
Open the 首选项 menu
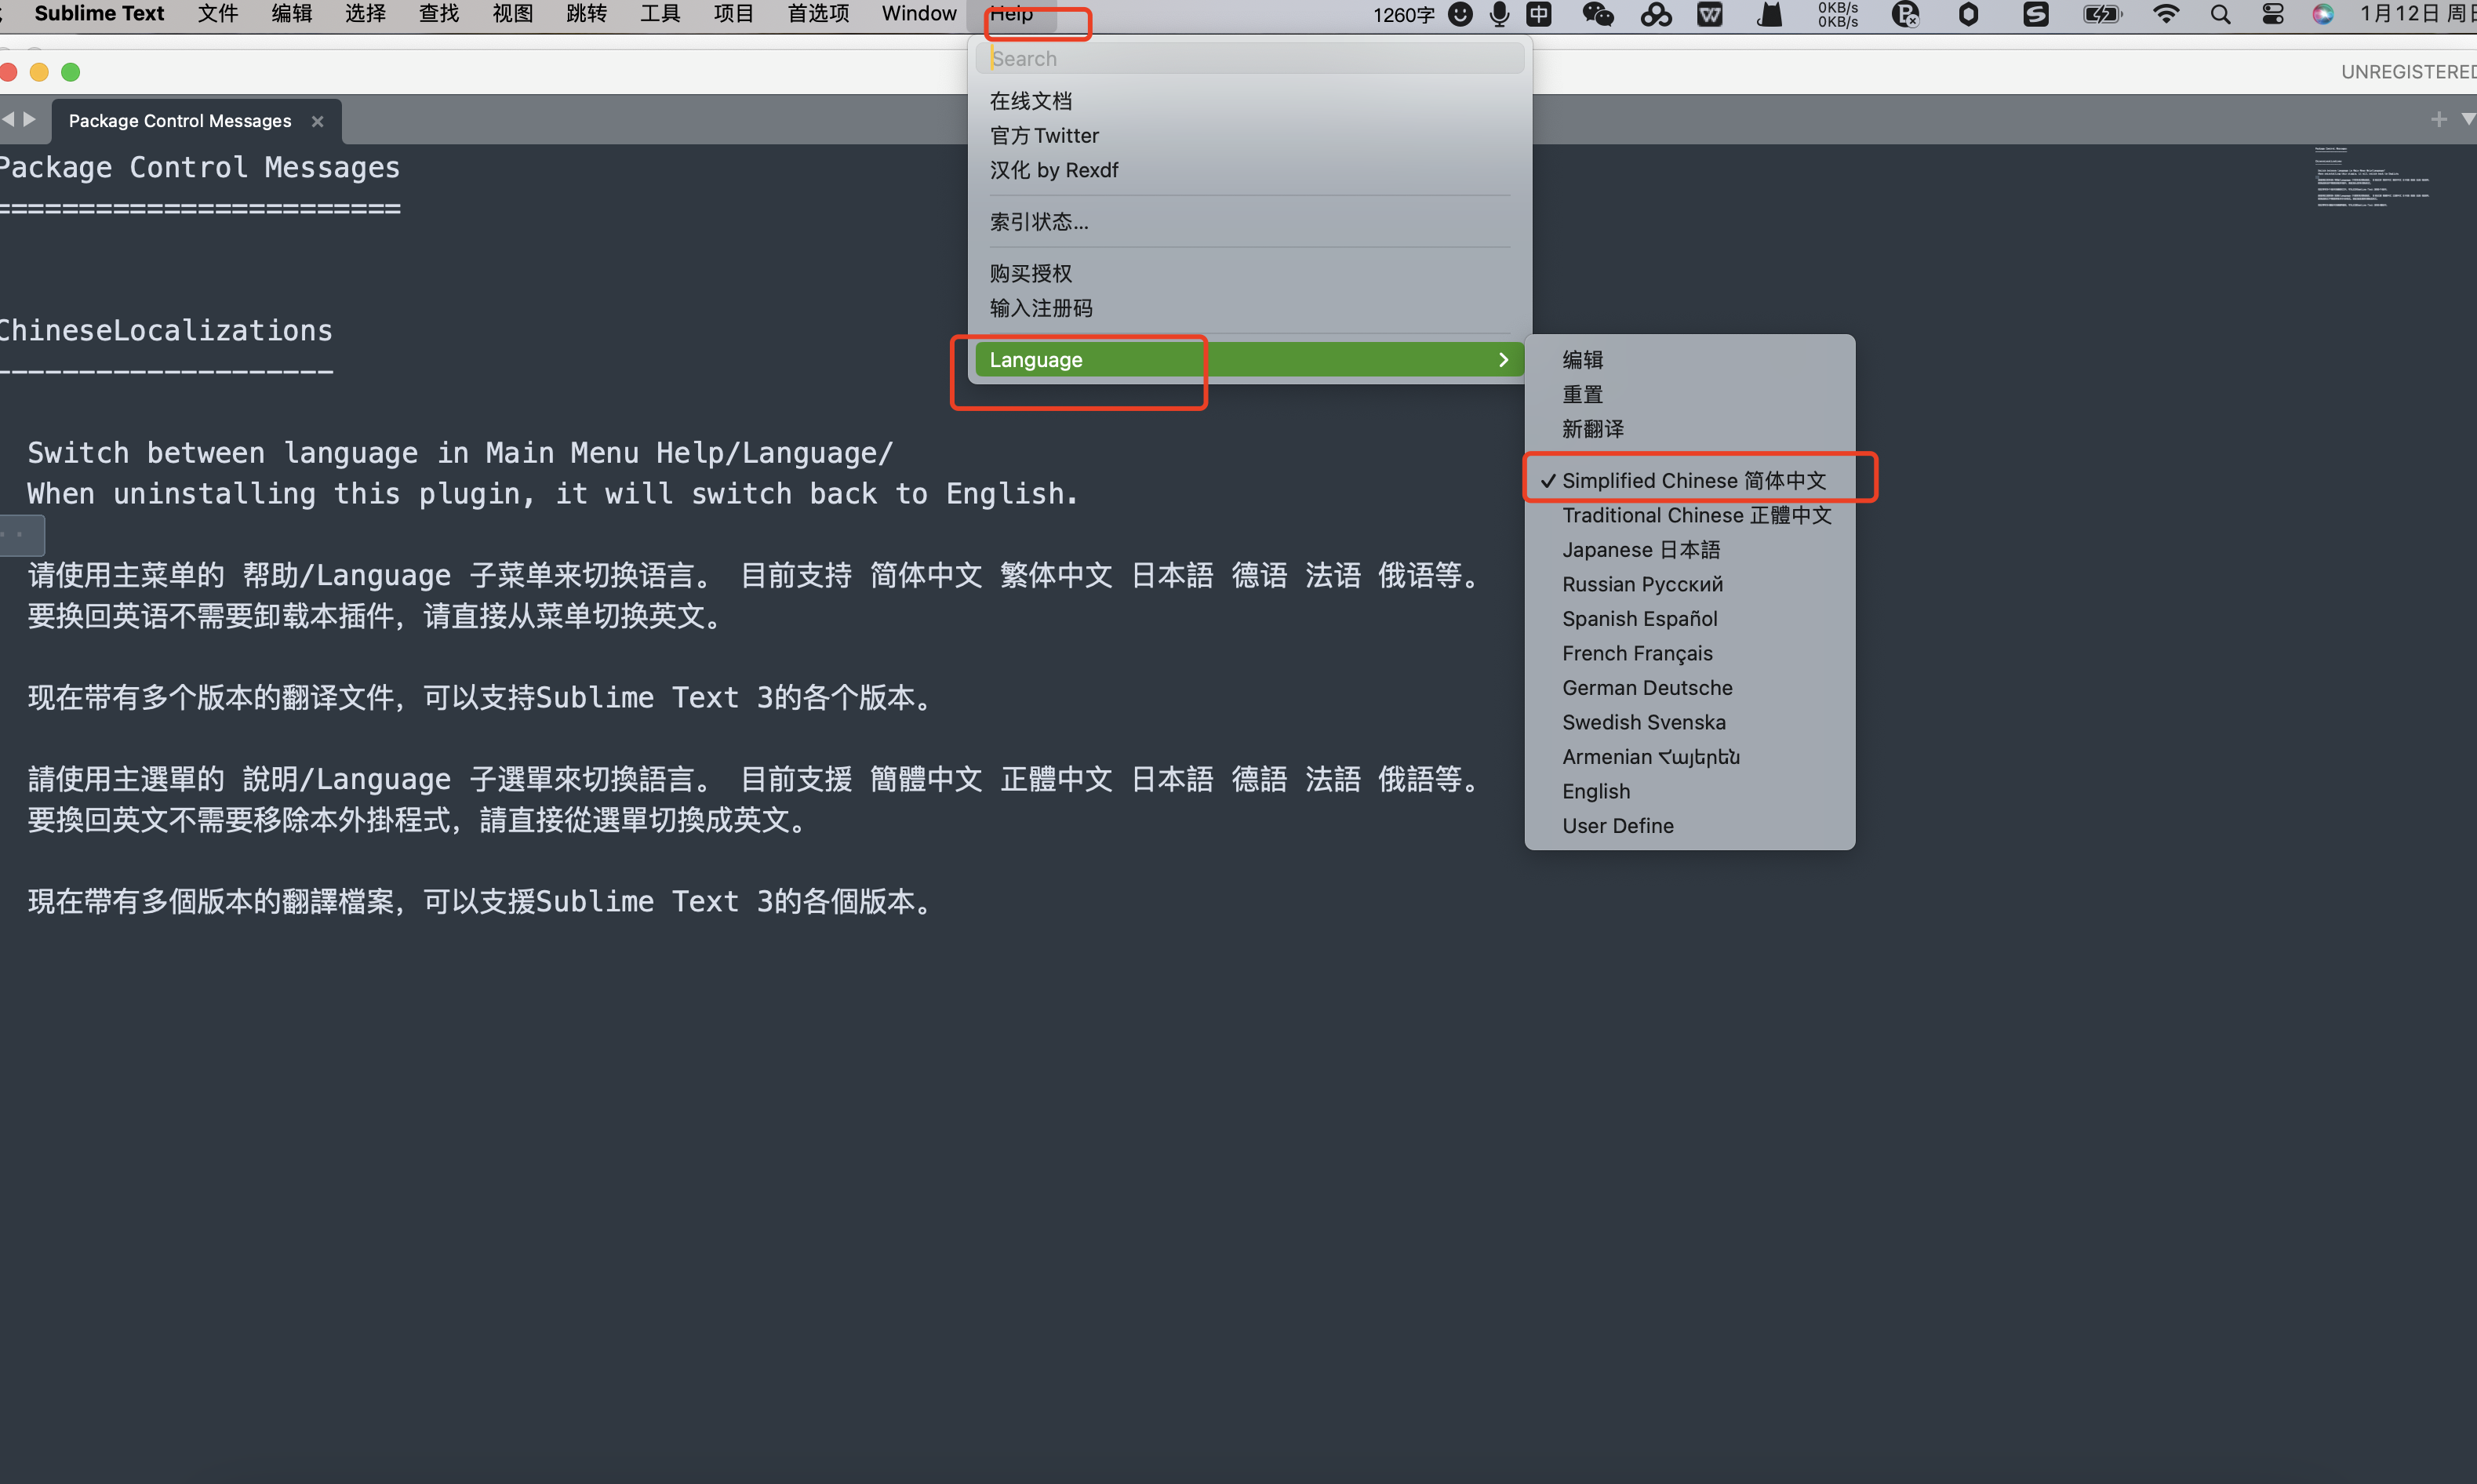pyautogui.click(x=818, y=14)
